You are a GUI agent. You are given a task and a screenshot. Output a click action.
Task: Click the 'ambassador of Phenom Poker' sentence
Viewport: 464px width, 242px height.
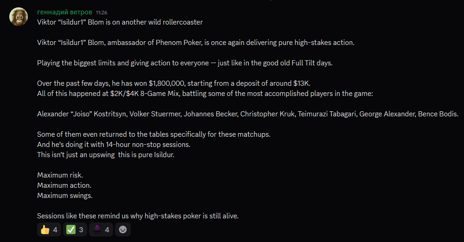coord(195,43)
